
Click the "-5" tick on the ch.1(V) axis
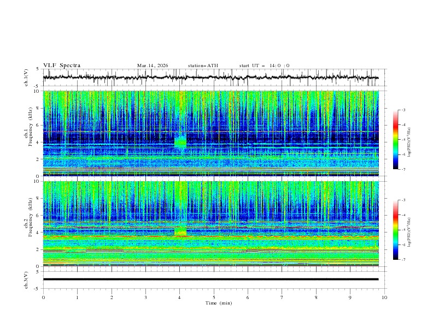pyautogui.click(x=37, y=86)
